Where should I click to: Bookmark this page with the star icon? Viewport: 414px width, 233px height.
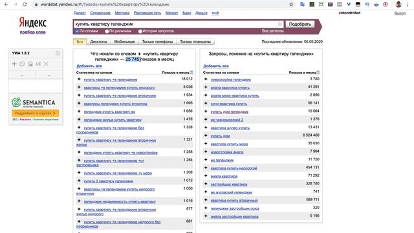point(291,5)
